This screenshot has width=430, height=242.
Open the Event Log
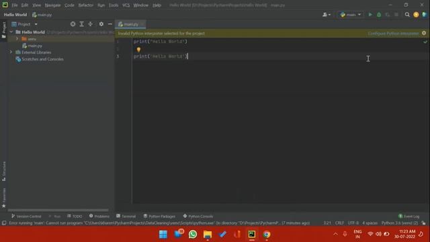tap(409, 216)
